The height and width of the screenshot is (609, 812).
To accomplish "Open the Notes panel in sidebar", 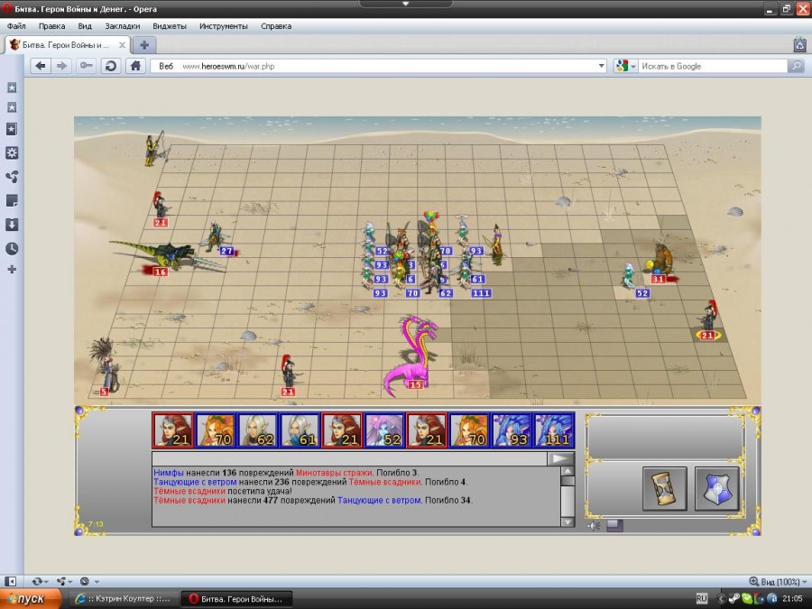I will coord(12,200).
